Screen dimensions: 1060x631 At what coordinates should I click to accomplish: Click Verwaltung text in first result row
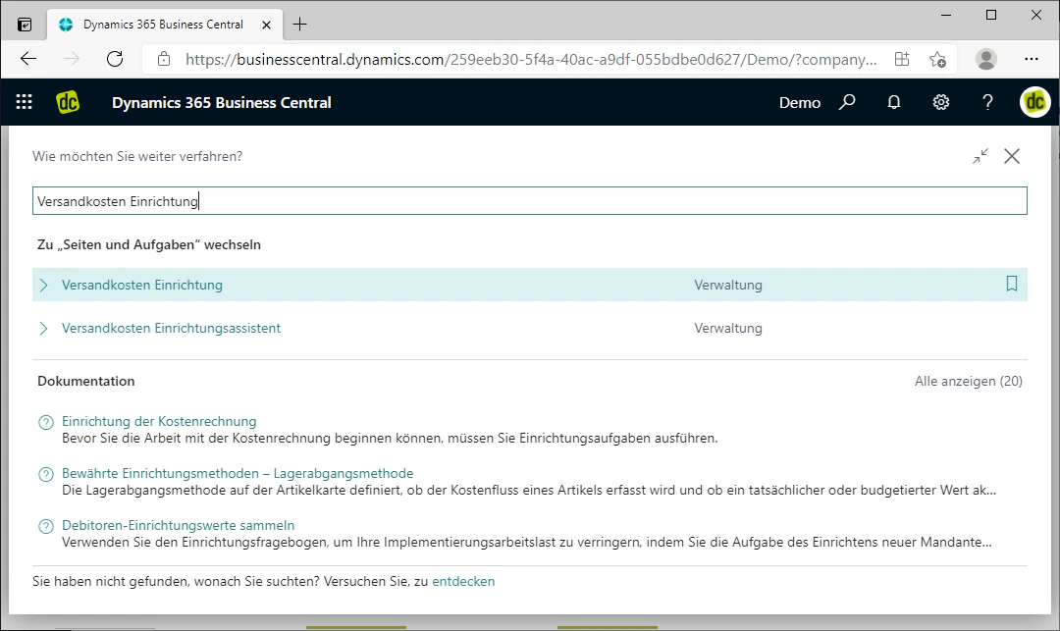pos(728,286)
